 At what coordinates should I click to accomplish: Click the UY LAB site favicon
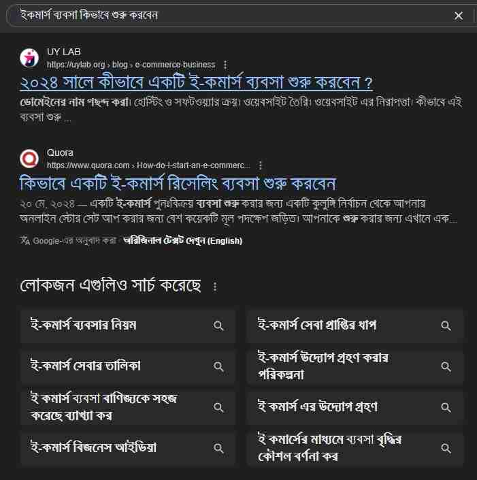click(x=29, y=58)
